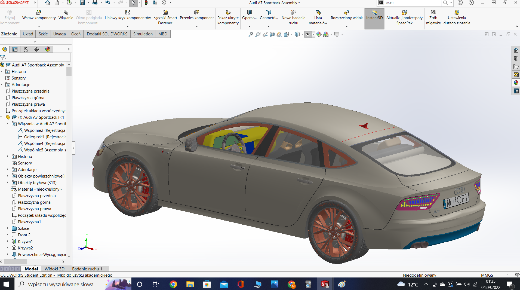This screenshot has width=520, height=290.
Task: Click the Home icon in the title bar toolbar
Action: (x=47, y=3)
